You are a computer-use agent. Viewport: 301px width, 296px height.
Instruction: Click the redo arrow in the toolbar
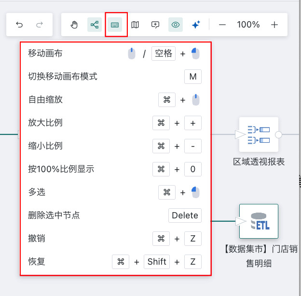[40, 25]
